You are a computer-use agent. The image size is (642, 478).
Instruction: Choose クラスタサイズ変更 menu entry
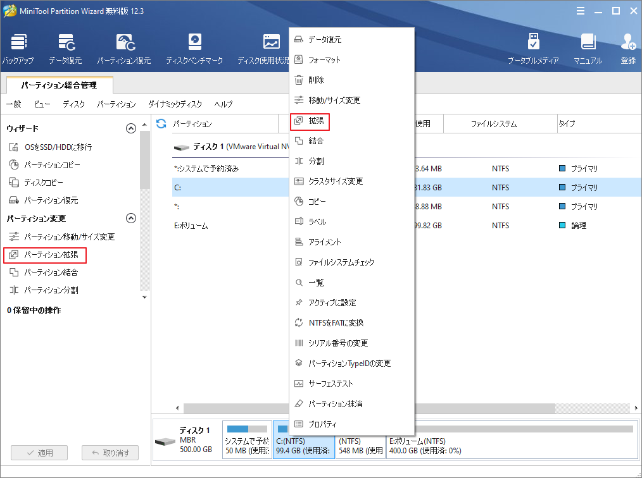pyautogui.click(x=352, y=181)
